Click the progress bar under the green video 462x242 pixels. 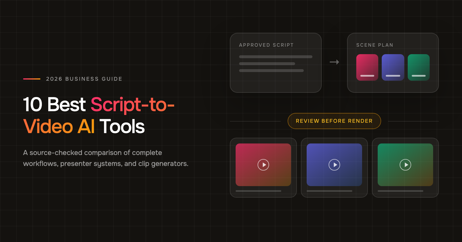(400, 191)
